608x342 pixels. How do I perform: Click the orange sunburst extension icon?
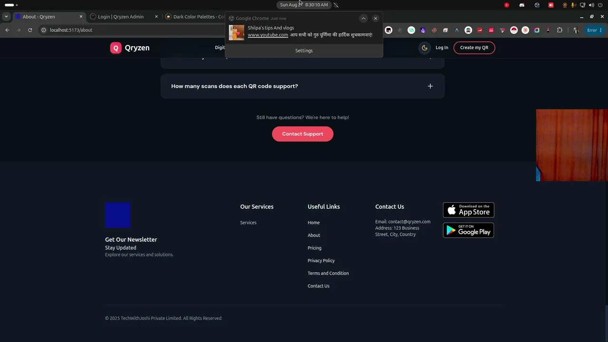tap(525, 30)
